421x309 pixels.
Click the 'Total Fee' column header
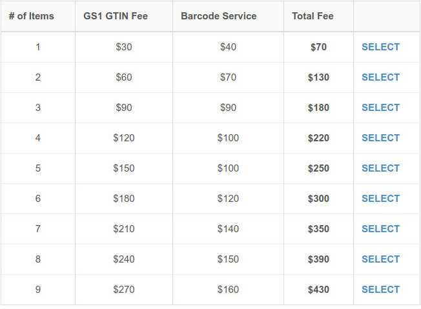(x=313, y=16)
